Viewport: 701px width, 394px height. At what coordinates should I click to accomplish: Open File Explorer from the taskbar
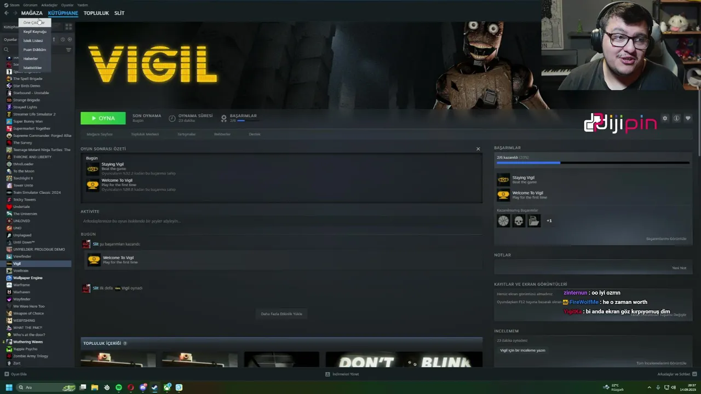[95, 387]
